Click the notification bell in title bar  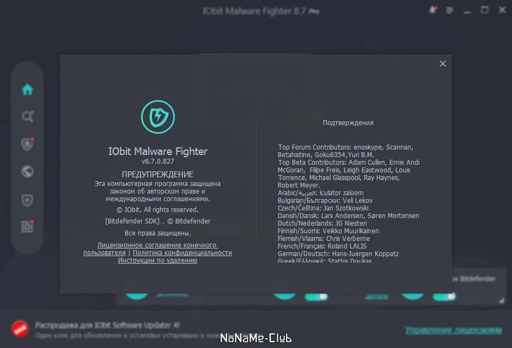coord(433,10)
